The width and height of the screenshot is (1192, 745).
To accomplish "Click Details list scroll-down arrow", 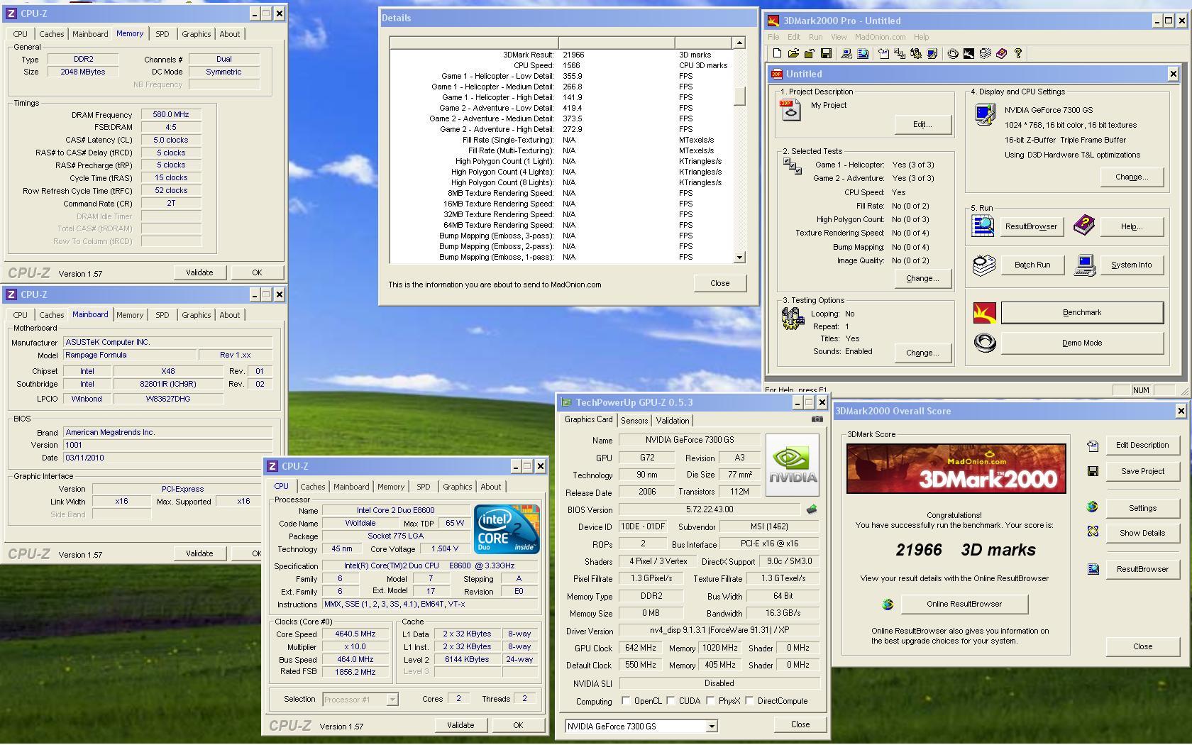I will click(739, 257).
